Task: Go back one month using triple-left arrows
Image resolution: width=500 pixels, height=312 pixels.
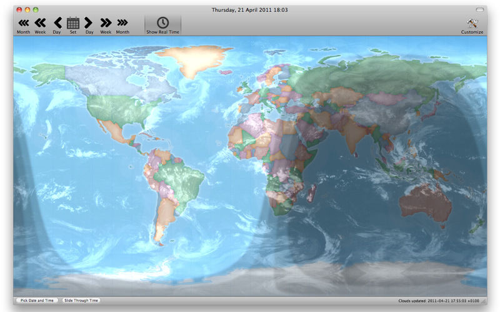Action: click(x=23, y=23)
